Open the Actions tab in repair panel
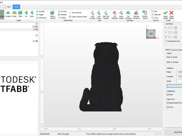 [x=174, y=50]
